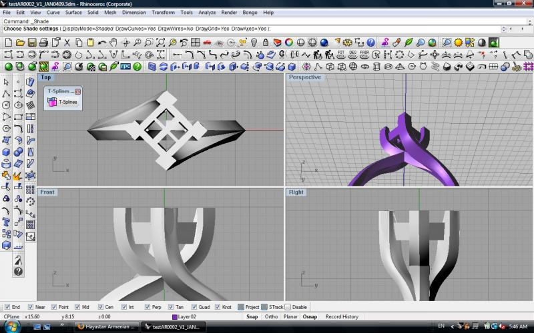Open the Surface menu
This screenshot has width=534, height=333.
tap(73, 12)
